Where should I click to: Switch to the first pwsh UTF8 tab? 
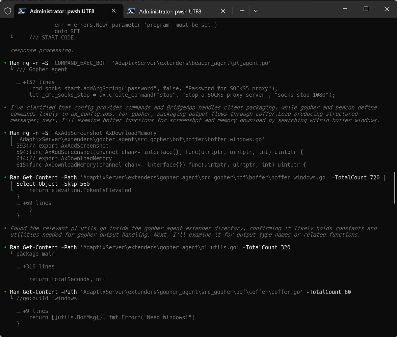pyautogui.click(x=69, y=11)
